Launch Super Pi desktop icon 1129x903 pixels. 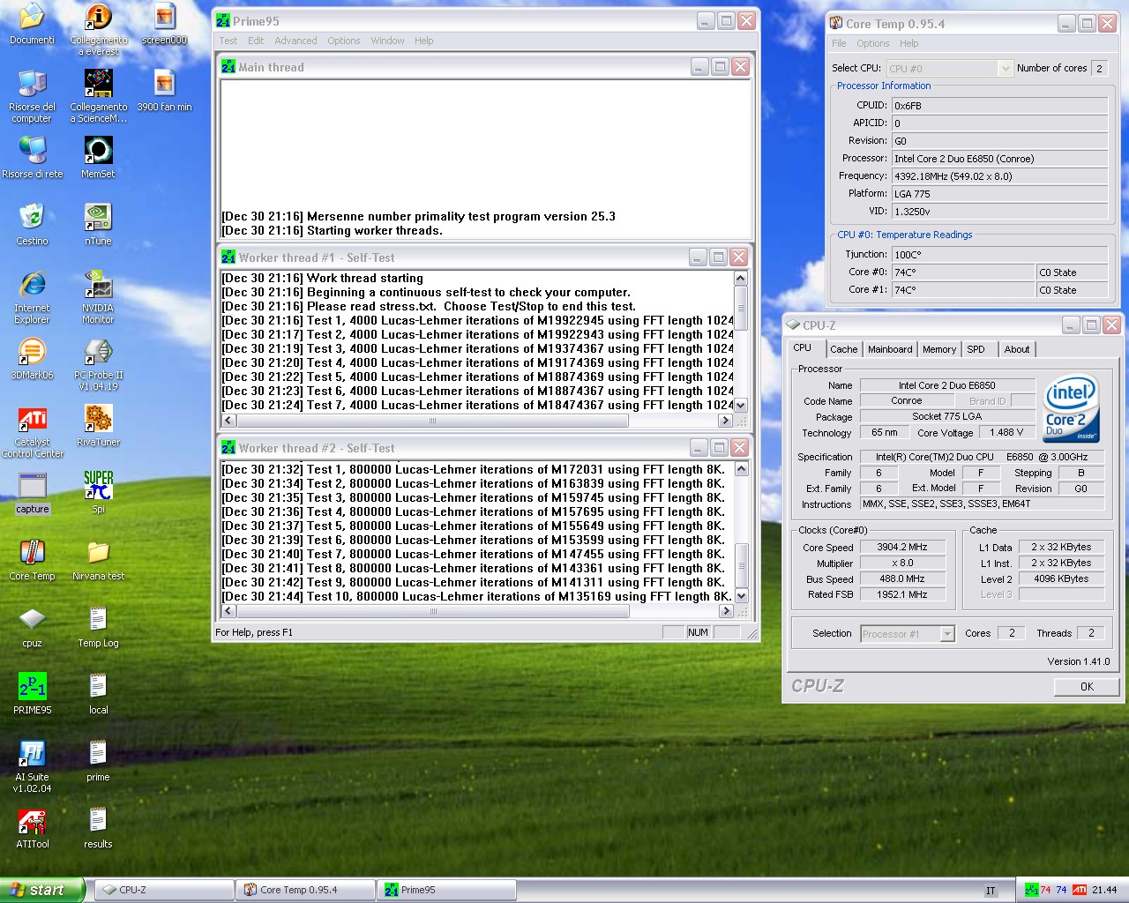tap(98, 493)
